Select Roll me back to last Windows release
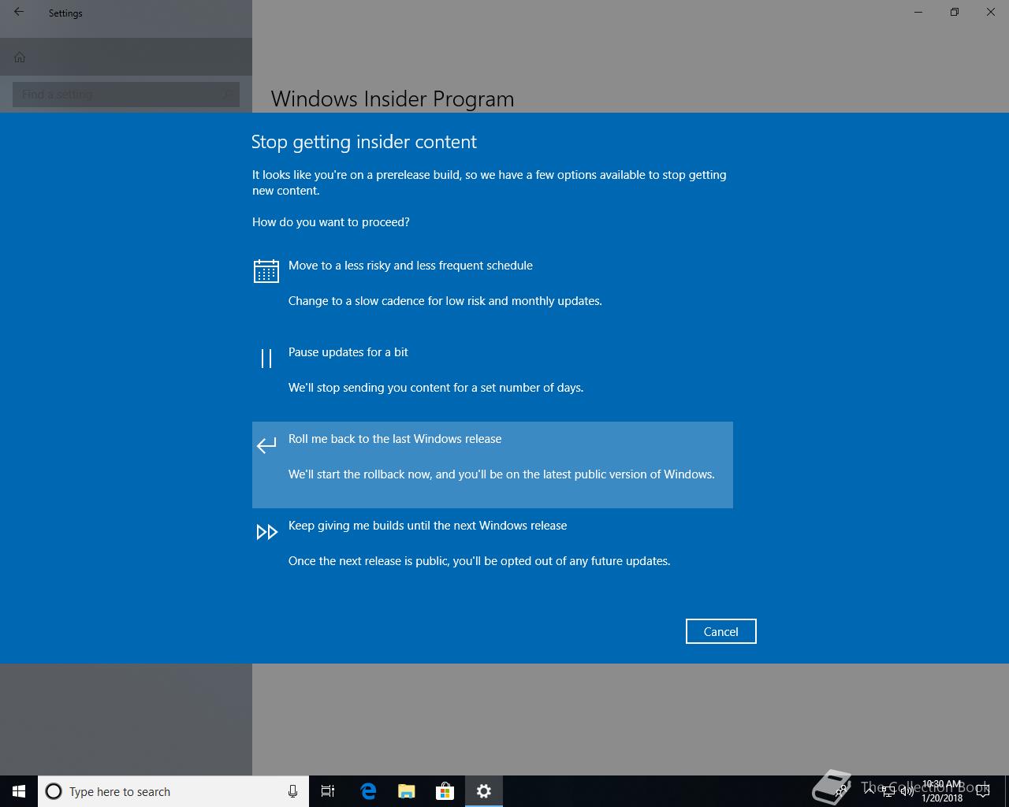1009x807 pixels. point(493,465)
